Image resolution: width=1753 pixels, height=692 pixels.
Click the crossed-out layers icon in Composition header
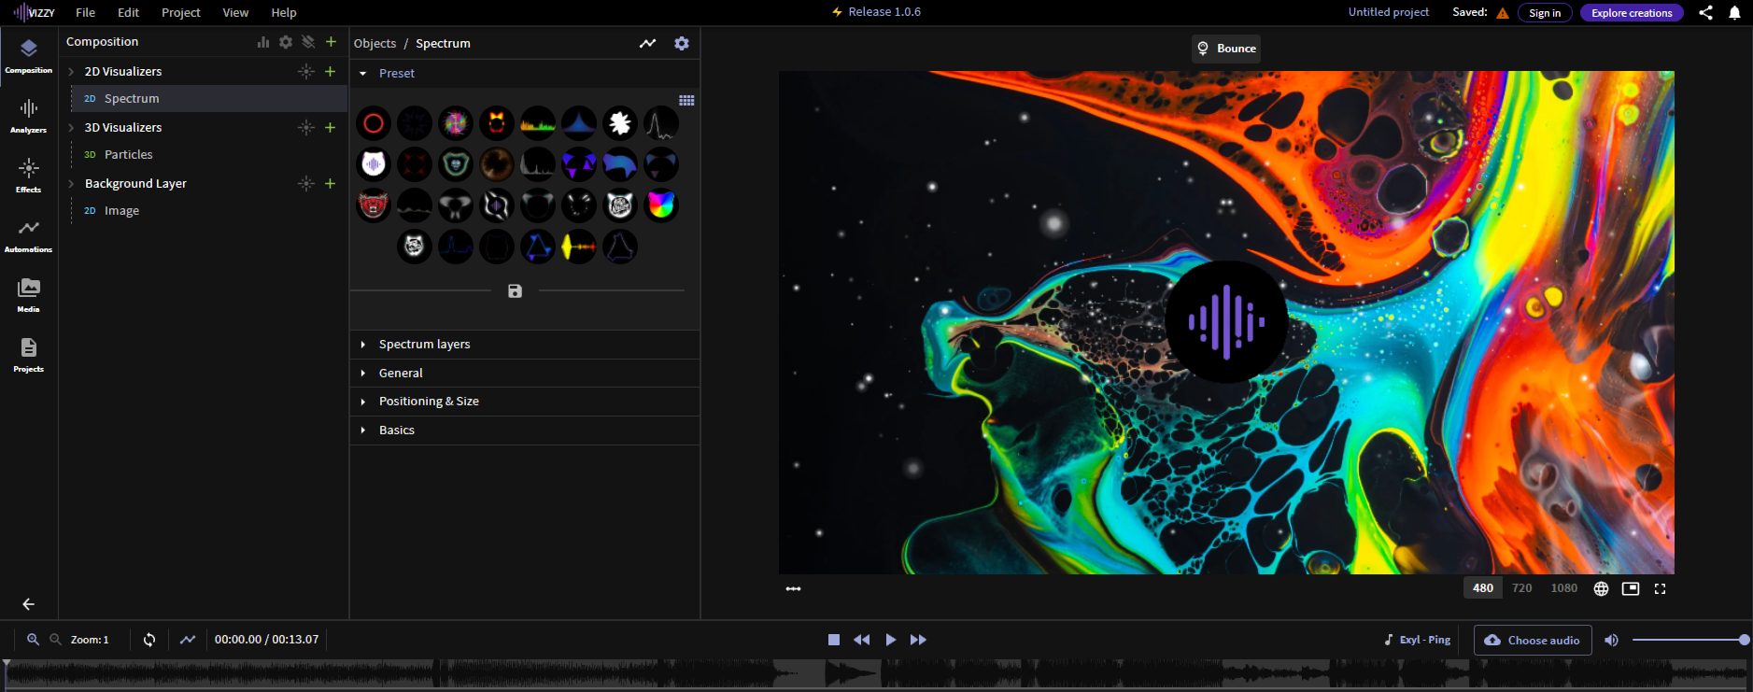coord(308,42)
